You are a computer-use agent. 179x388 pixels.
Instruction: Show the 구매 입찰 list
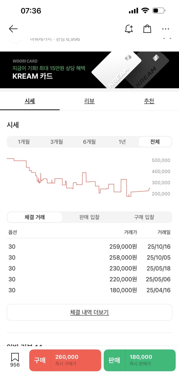click(144, 217)
